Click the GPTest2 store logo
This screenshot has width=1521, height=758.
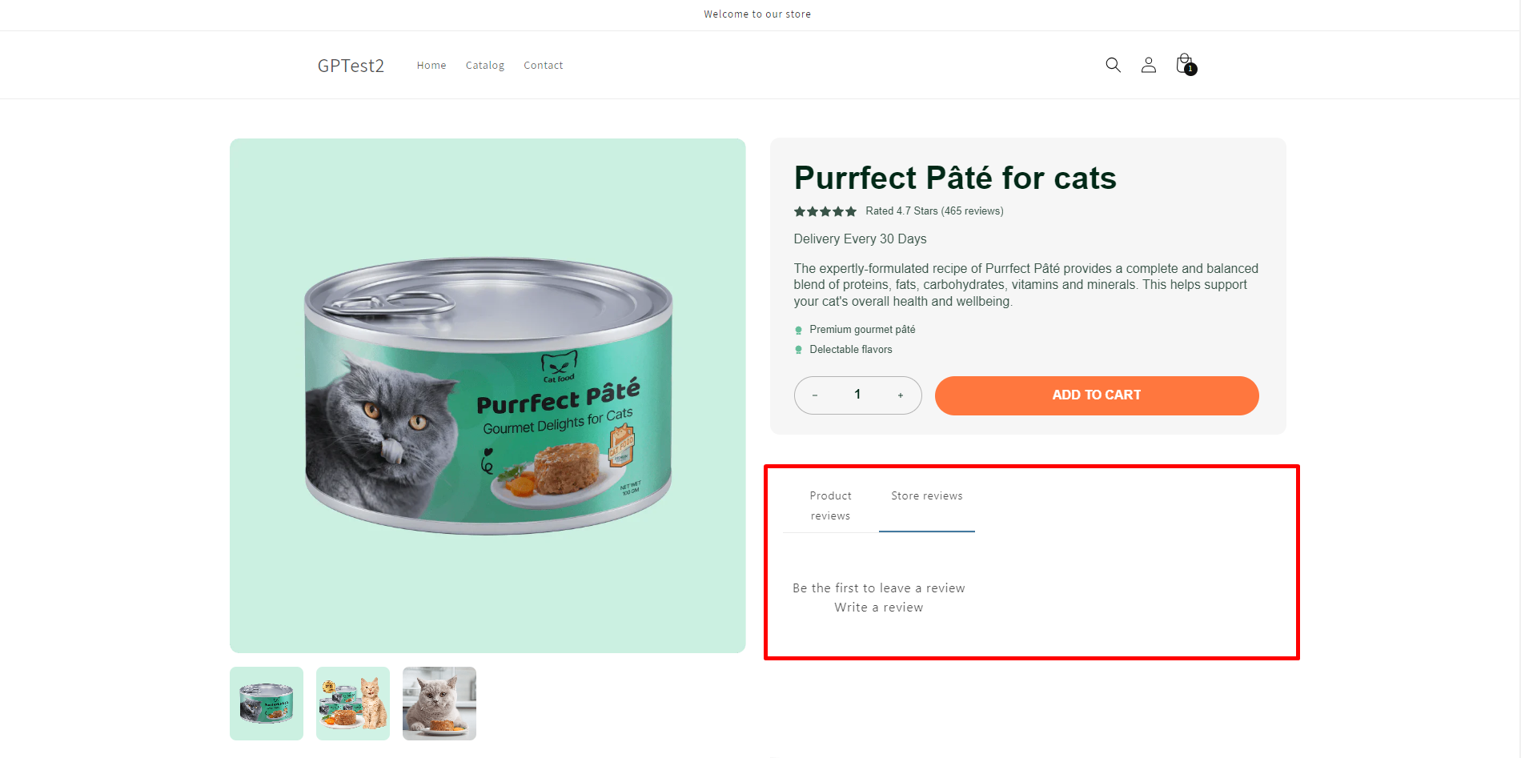click(x=351, y=66)
